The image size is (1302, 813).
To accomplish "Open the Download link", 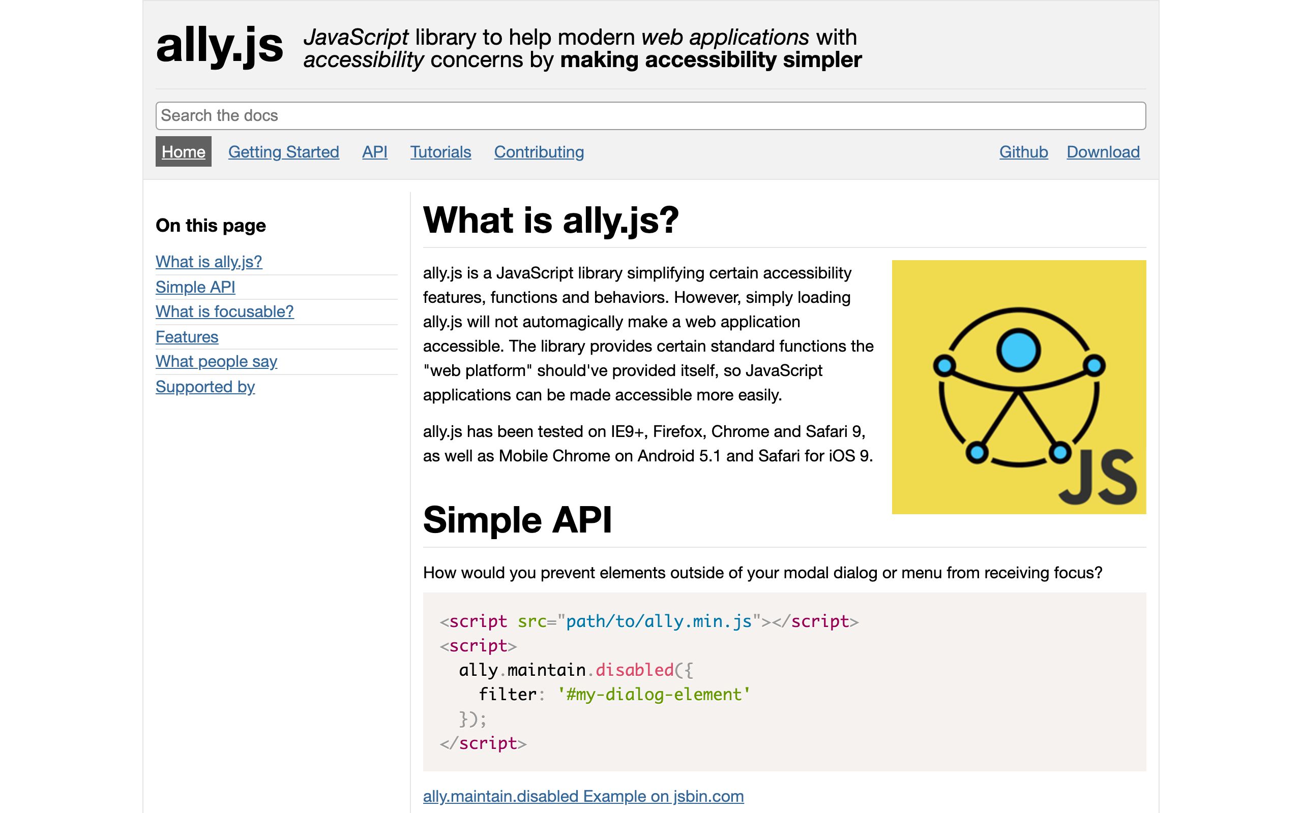I will click(1103, 152).
